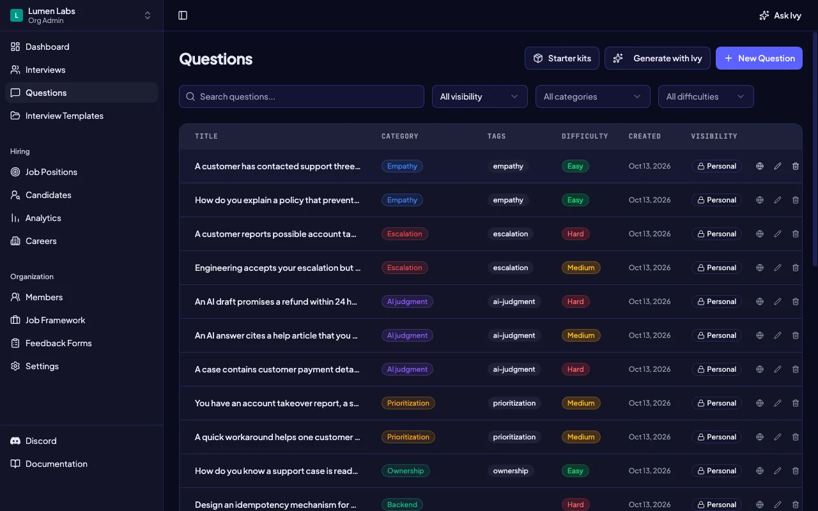Screen dimensions: 818x511
Task: Click the "Feedback Forms" sidebar item
Action: point(81,343)
